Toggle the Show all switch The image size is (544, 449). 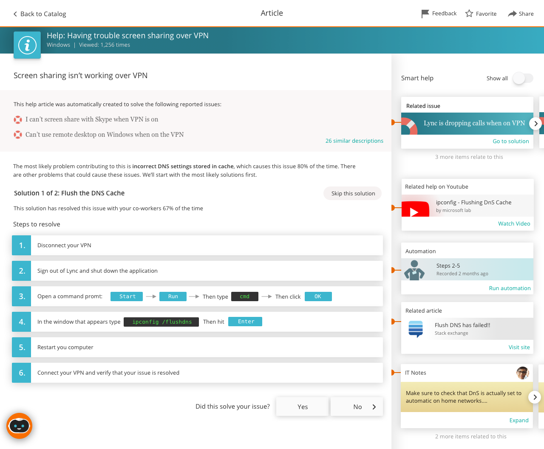coord(523,78)
